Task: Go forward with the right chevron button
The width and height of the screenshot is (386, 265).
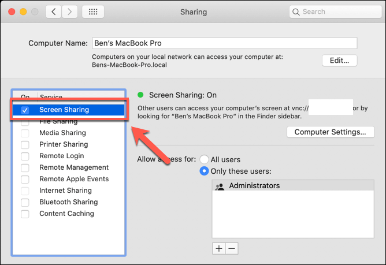Action: click(x=70, y=12)
